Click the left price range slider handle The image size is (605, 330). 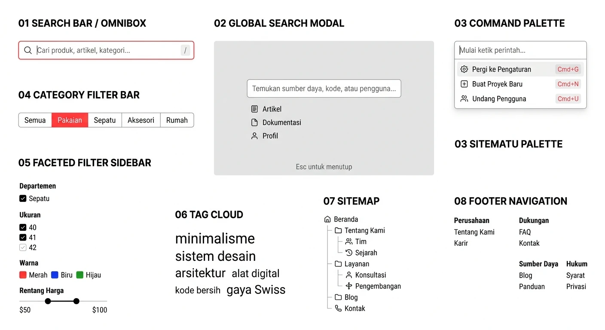48,301
